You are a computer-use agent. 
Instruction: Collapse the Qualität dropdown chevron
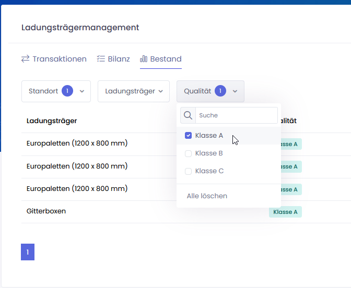click(x=235, y=91)
